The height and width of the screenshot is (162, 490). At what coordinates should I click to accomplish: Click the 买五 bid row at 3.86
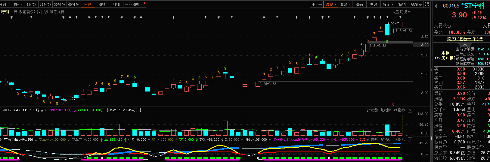tap(461, 87)
